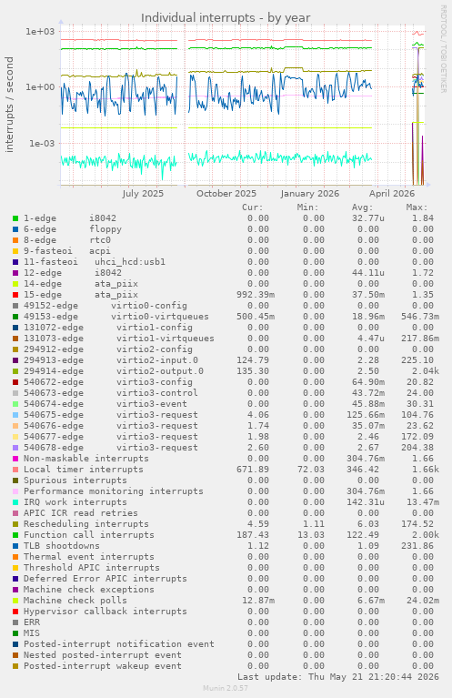Select the Function call interrupts legend label

89,535
